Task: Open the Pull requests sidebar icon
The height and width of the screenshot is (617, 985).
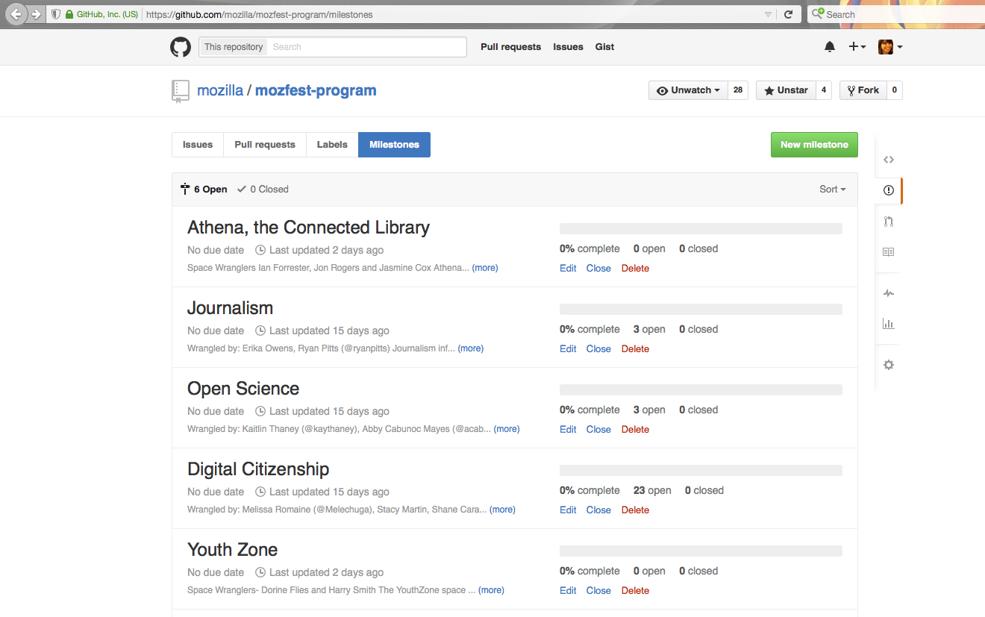Action: coord(888,221)
